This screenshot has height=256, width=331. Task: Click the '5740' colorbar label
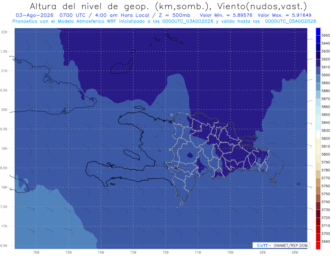pos(325,202)
